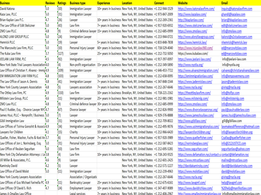Click the brian@bkaplanlaw.com email link
The image size is (261, 195).
coord(234,20)
